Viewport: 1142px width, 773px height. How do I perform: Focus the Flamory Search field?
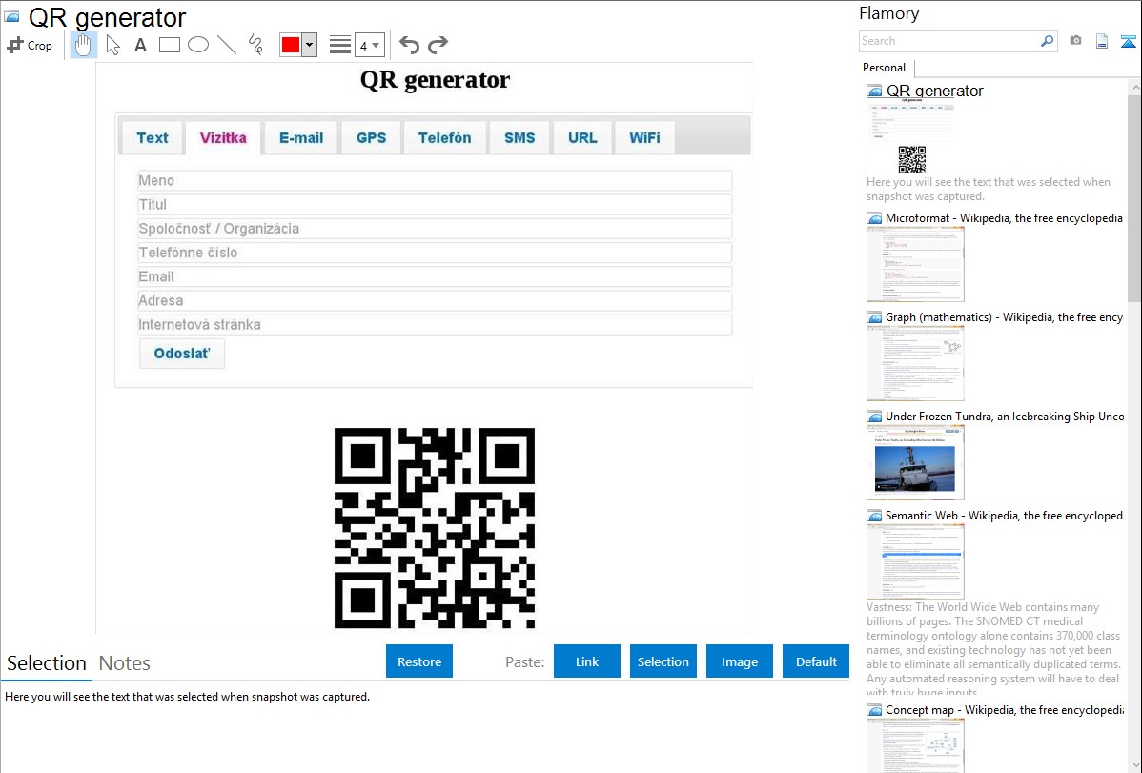[x=949, y=41]
